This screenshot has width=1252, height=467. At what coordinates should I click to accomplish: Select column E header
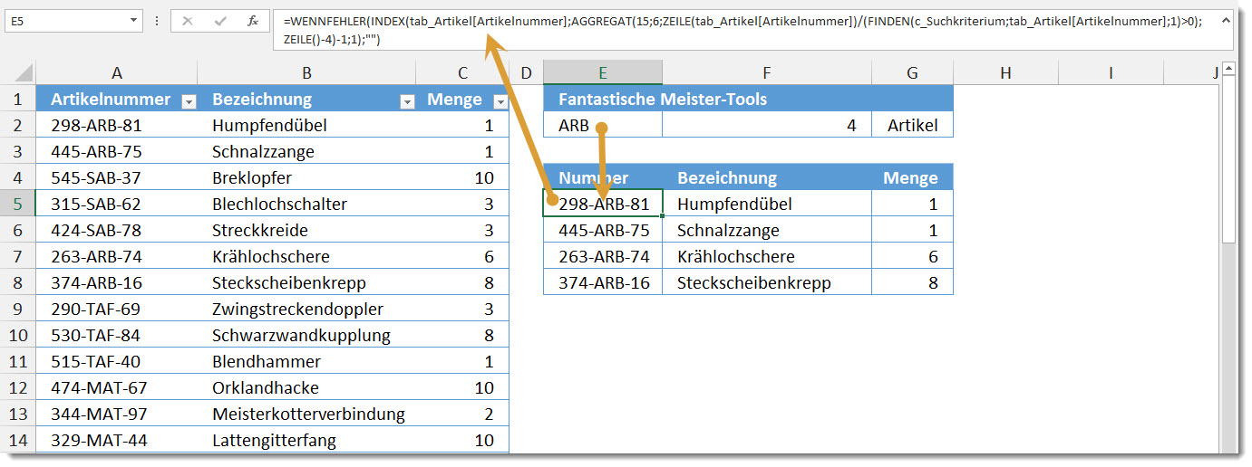point(602,73)
